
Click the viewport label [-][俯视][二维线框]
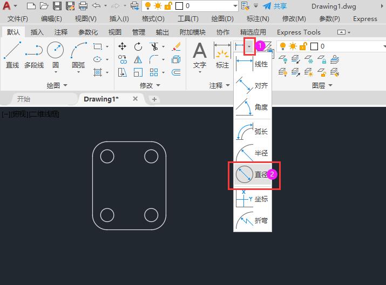[30, 114]
